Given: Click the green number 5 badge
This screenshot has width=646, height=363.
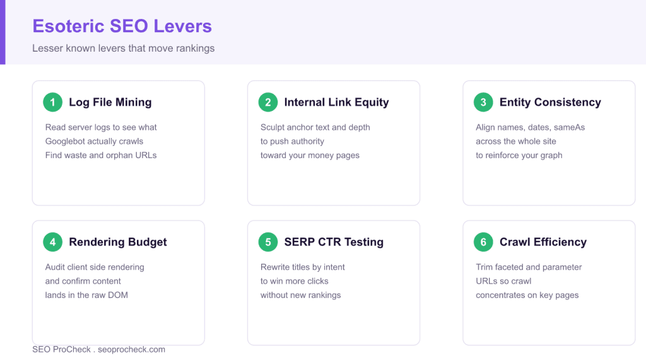Looking at the screenshot, I should tap(267, 242).
